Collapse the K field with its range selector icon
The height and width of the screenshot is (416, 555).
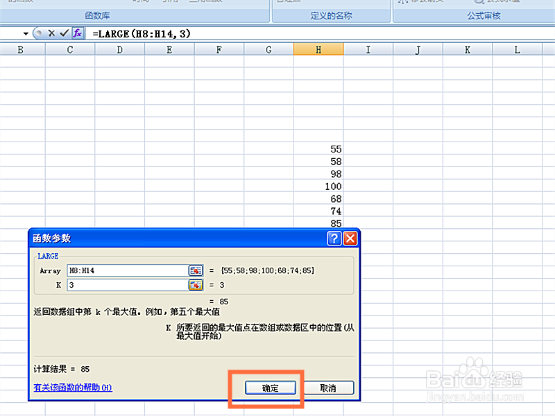196,285
